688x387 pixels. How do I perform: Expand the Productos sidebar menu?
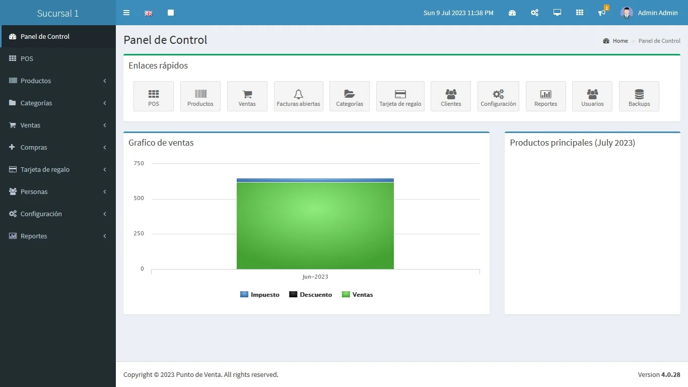58,81
